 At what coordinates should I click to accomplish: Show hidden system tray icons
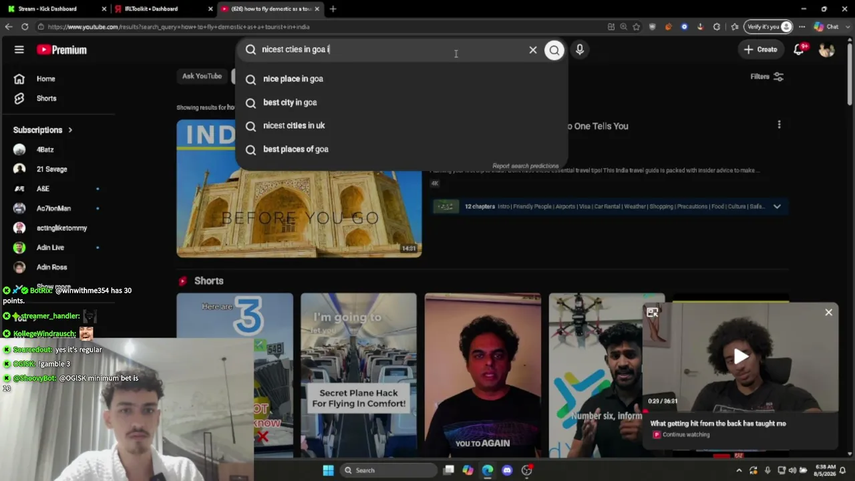pyautogui.click(x=739, y=470)
